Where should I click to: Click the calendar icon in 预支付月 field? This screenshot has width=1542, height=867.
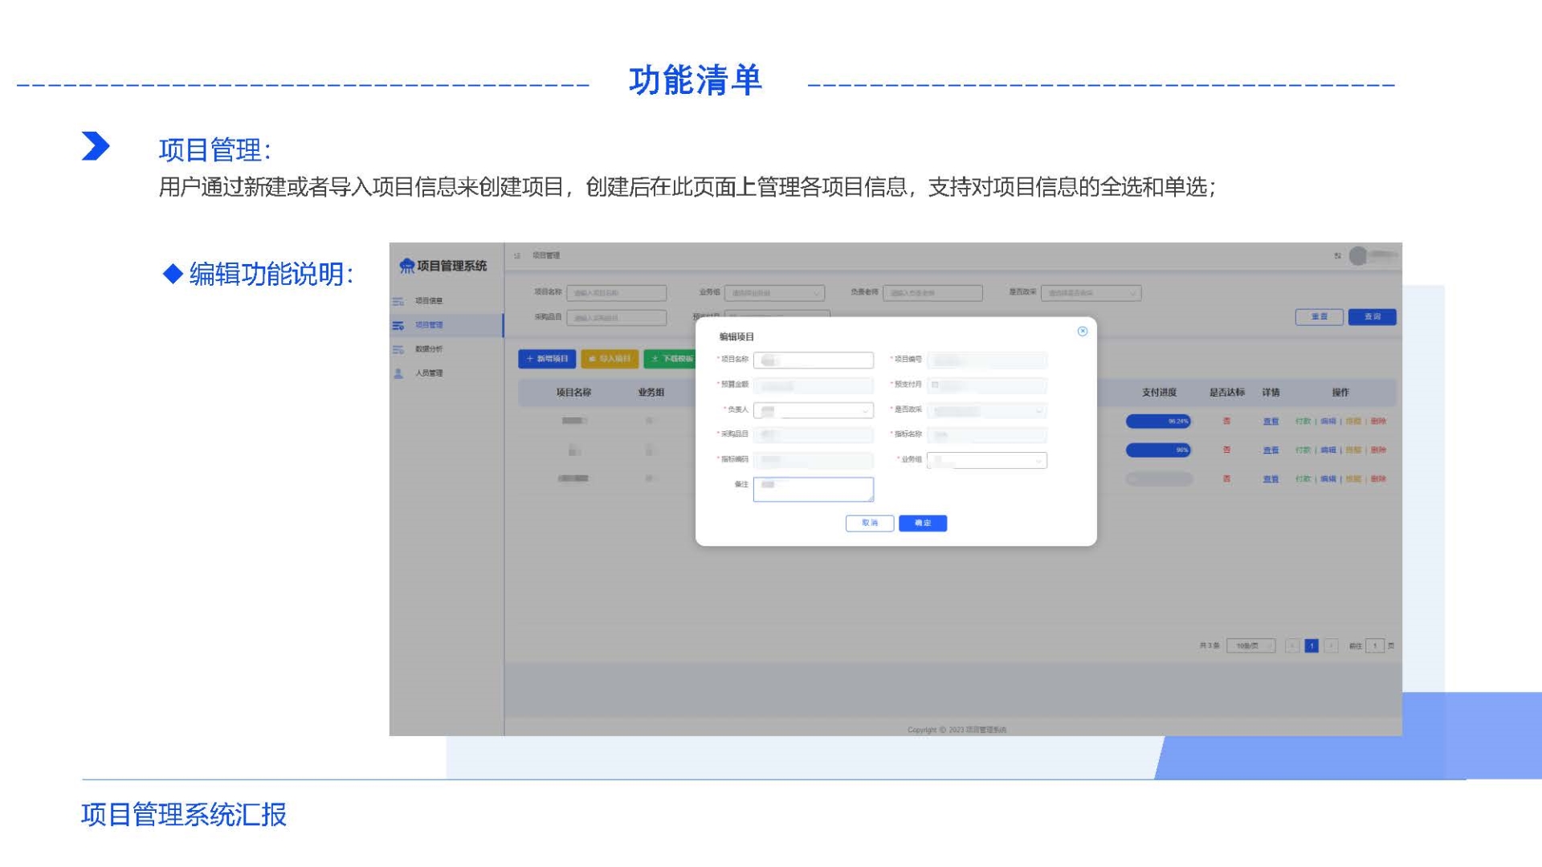point(935,385)
